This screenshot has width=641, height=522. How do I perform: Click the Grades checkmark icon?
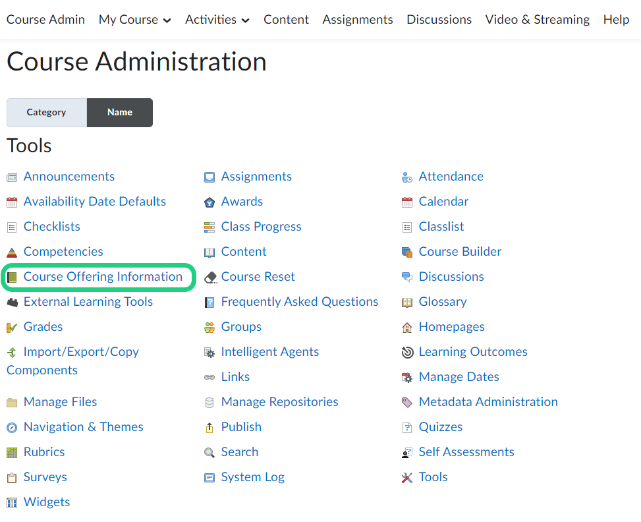(x=12, y=328)
